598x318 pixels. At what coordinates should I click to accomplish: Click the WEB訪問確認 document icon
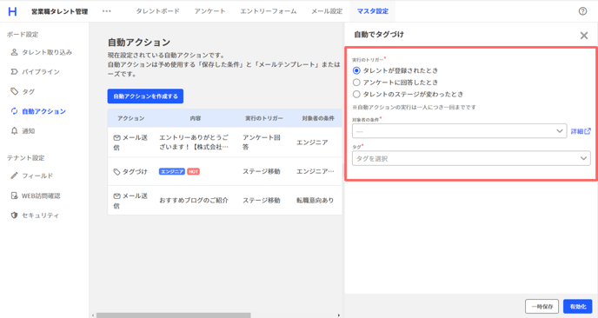pos(14,195)
